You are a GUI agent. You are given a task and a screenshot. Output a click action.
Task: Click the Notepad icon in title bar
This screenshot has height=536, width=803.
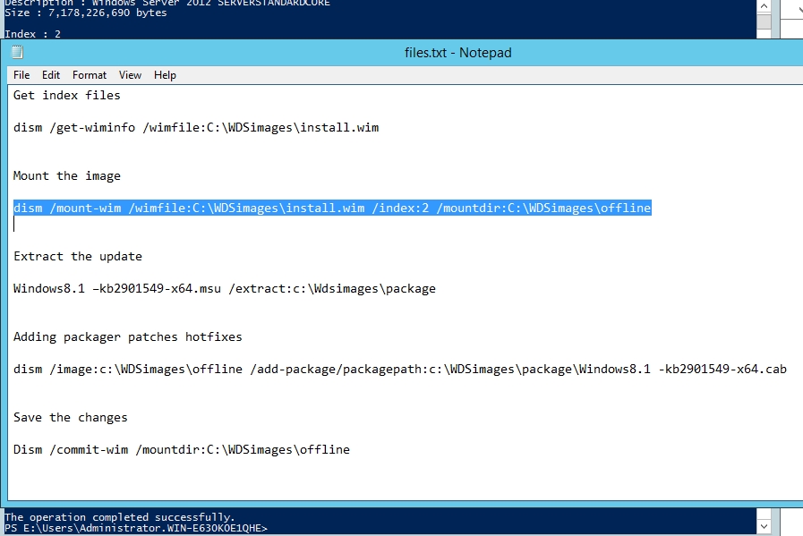tap(17, 53)
